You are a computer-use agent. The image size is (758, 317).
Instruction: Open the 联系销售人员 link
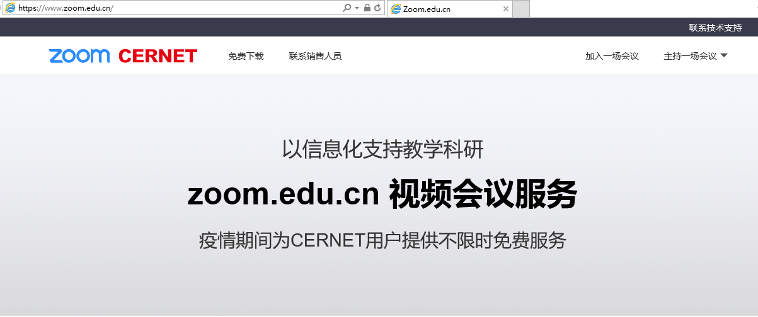click(x=315, y=56)
